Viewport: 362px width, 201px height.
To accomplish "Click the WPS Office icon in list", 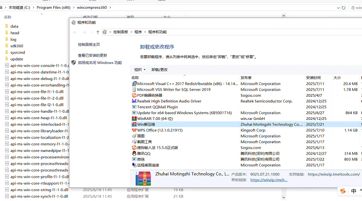I will coord(134,130).
